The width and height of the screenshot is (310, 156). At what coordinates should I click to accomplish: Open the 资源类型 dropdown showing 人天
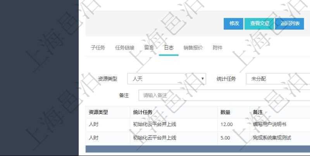click(x=167, y=79)
